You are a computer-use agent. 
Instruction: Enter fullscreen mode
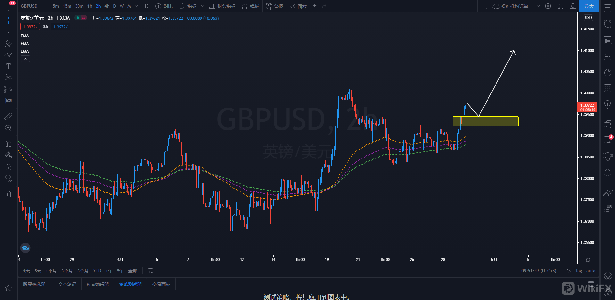(561, 6)
